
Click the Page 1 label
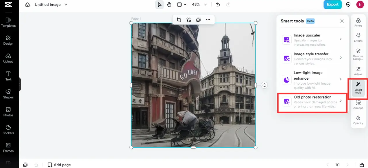pyautogui.click(x=136, y=19)
